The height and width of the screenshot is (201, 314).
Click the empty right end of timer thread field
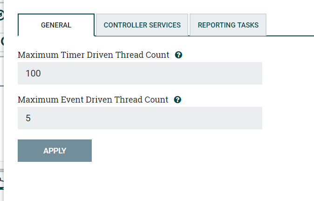[x=242, y=73]
